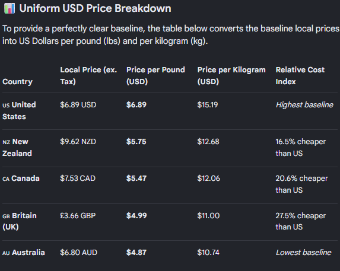Image resolution: width=340 pixels, height=271 pixels.
Task: Click the bar chart emoji icon
Action: coord(9,8)
